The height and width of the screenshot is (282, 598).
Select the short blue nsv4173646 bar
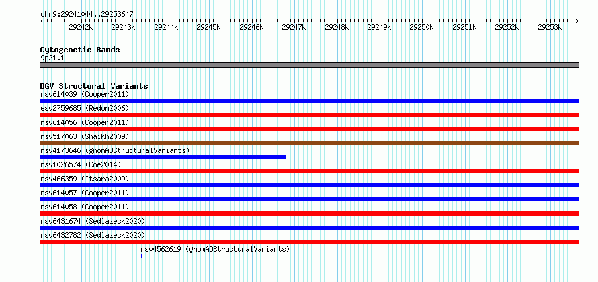[163, 157]
